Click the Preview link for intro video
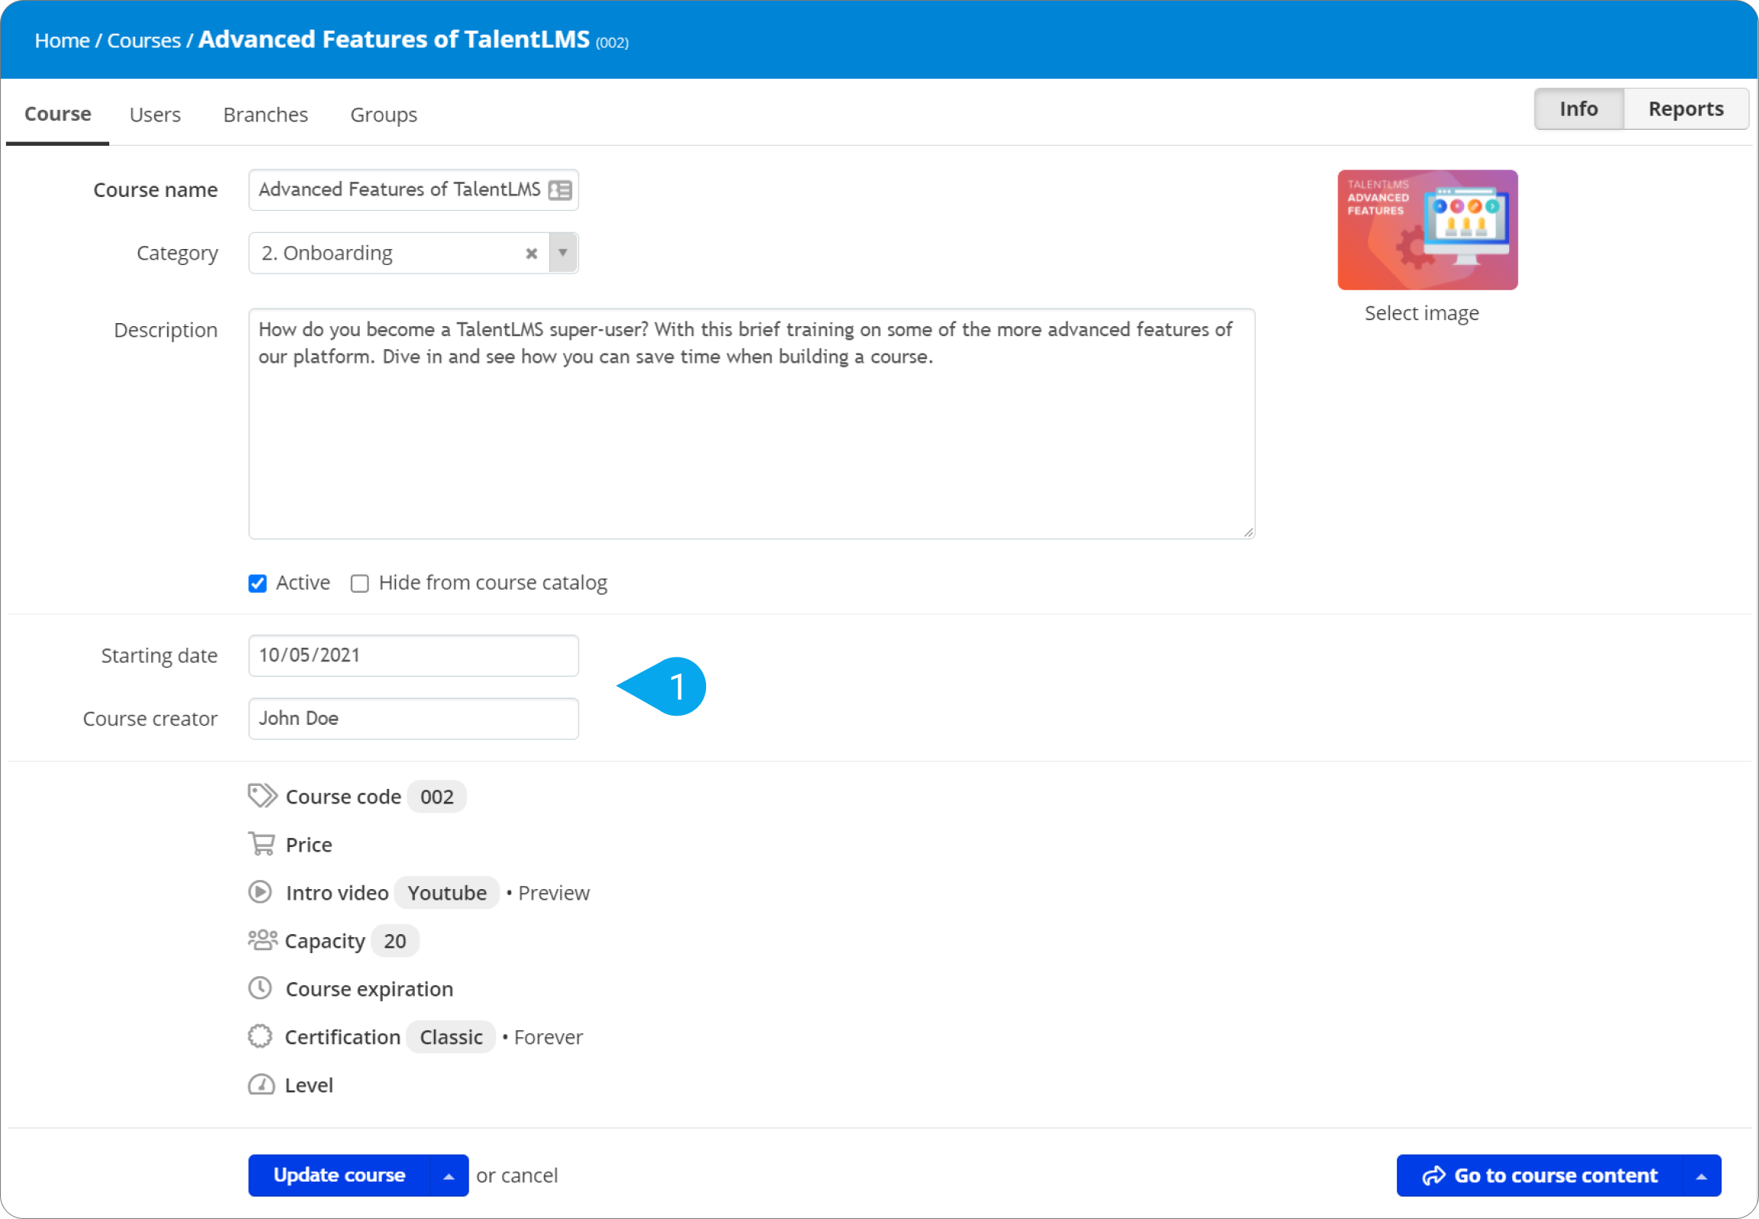 554,893
